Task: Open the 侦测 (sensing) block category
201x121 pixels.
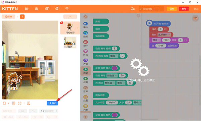Action: (85, 80)
